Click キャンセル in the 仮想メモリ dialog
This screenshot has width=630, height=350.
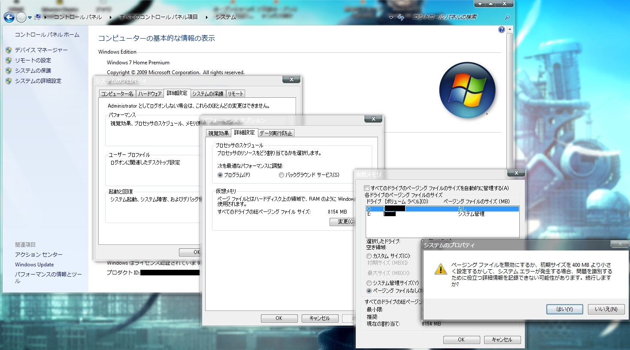tap(502, 340)
